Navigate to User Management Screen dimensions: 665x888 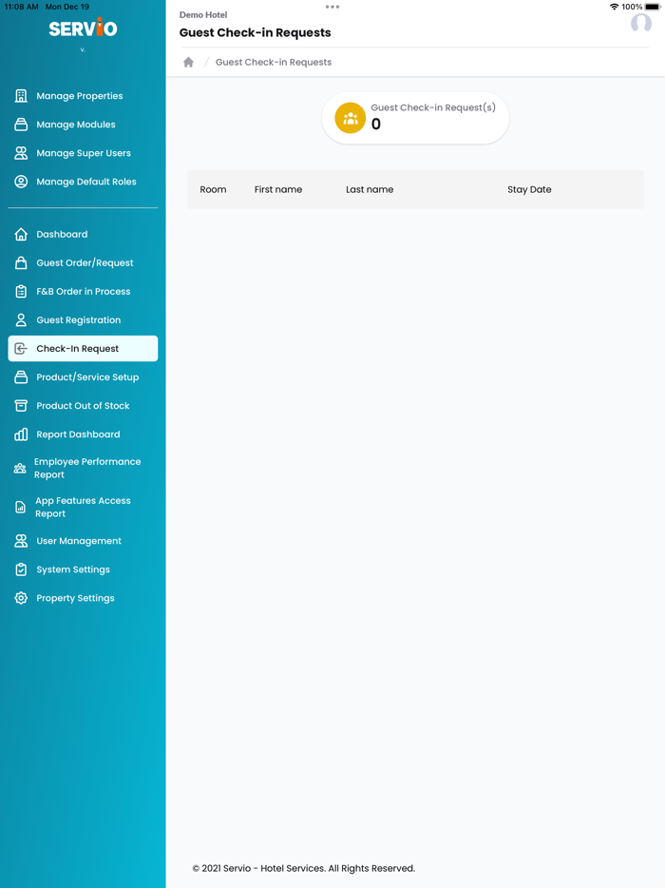(83, 541)
